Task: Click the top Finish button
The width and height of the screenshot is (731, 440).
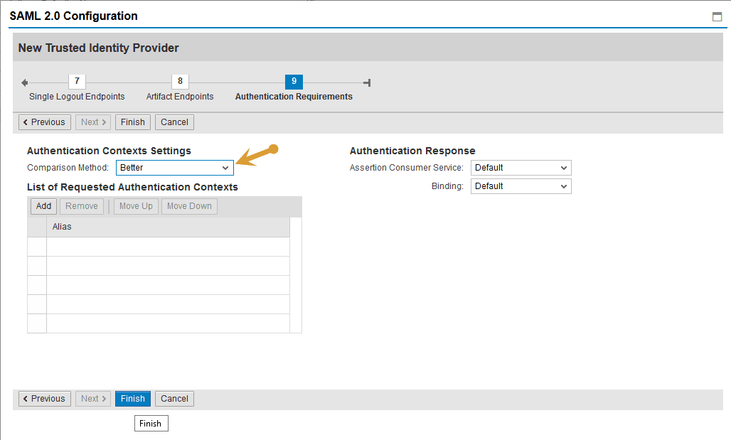Action: click(x=133, y=122)
